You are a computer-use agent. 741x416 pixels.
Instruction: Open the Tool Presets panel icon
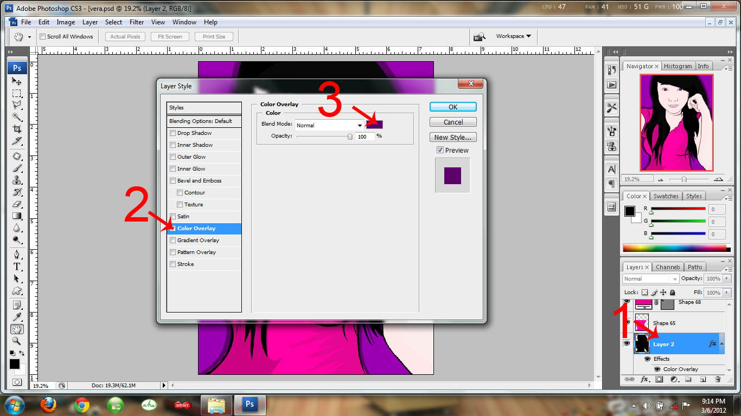[x=611, y=108]
